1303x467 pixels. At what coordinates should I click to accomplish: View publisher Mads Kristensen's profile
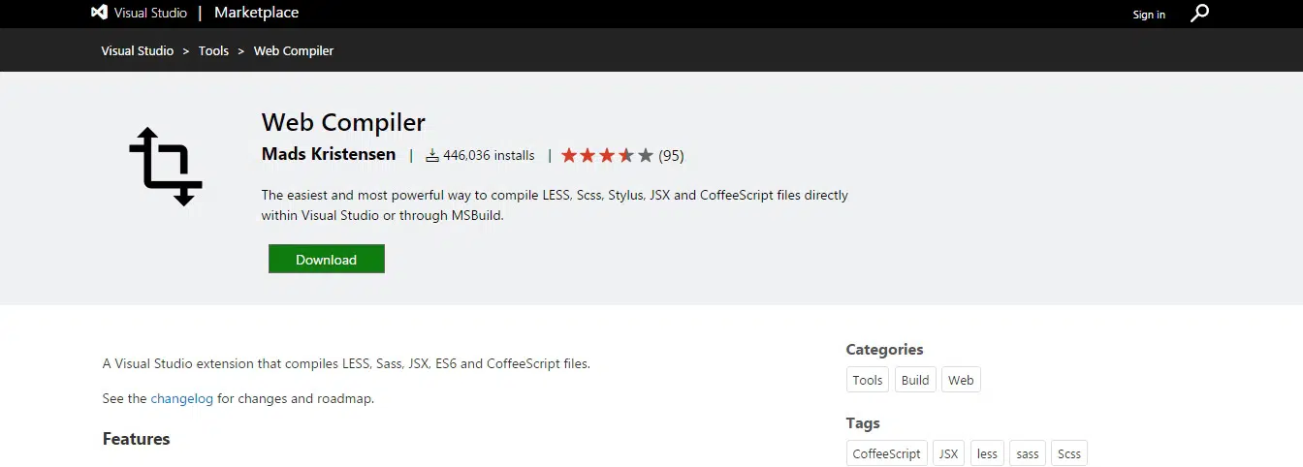(x=329, y=154)
